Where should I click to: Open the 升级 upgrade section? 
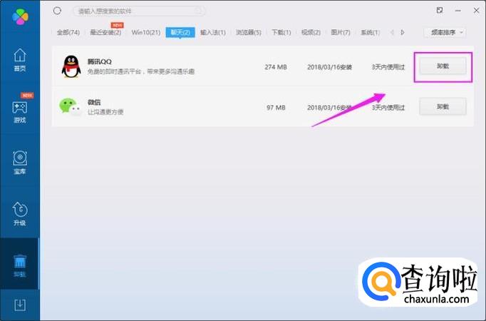click(20, 214)
